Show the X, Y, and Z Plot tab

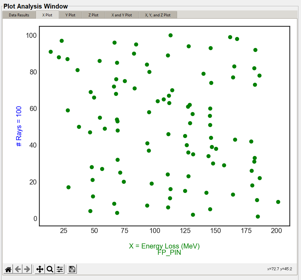click(x=157, y=15)
